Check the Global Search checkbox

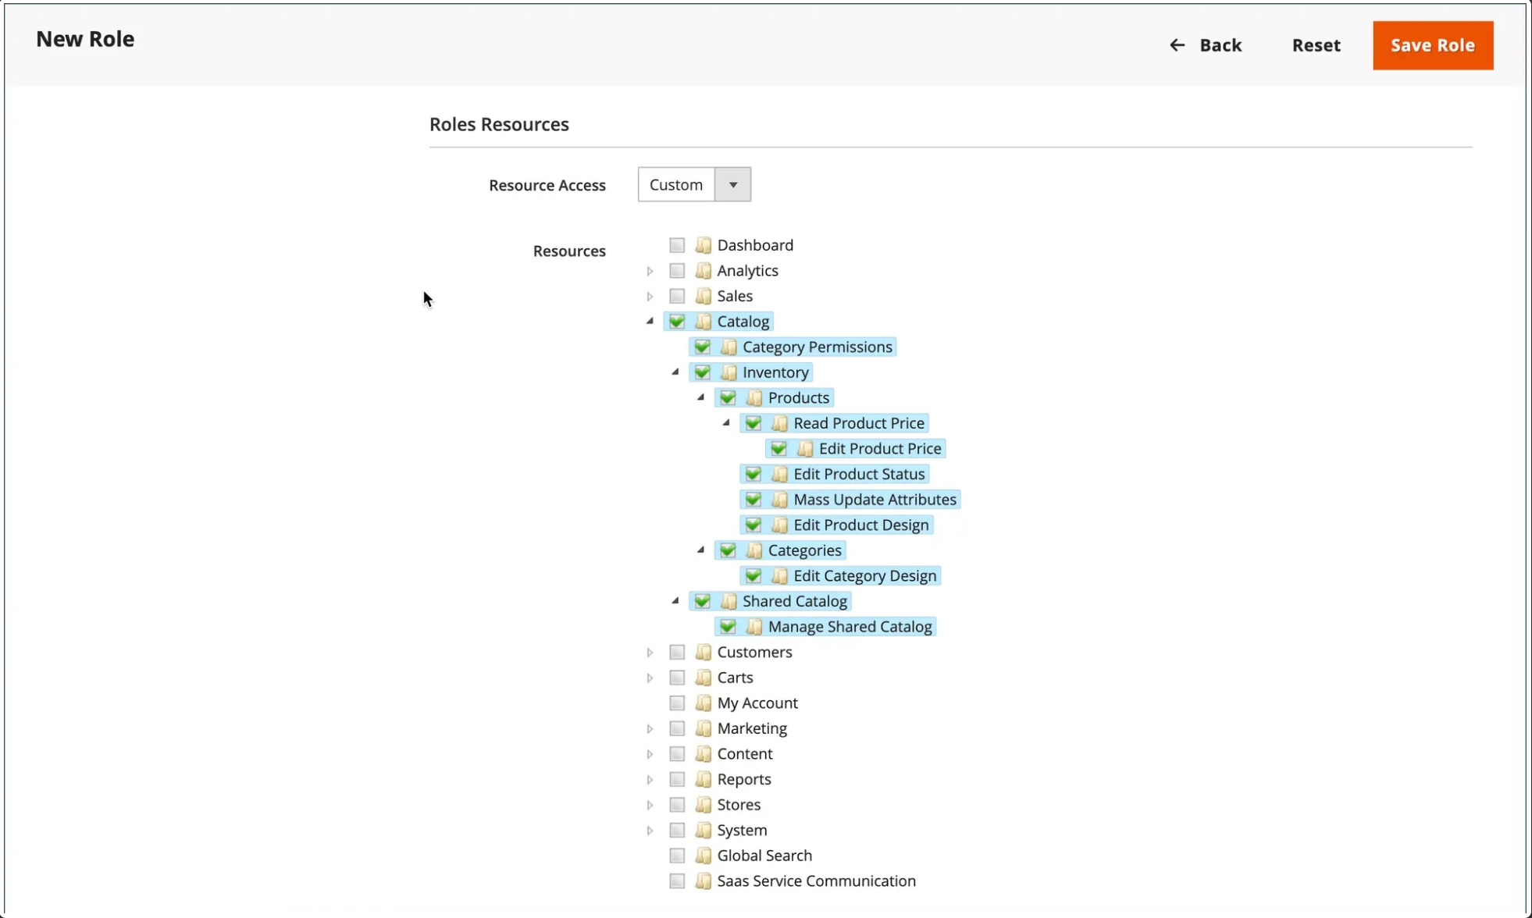point(677,856)
